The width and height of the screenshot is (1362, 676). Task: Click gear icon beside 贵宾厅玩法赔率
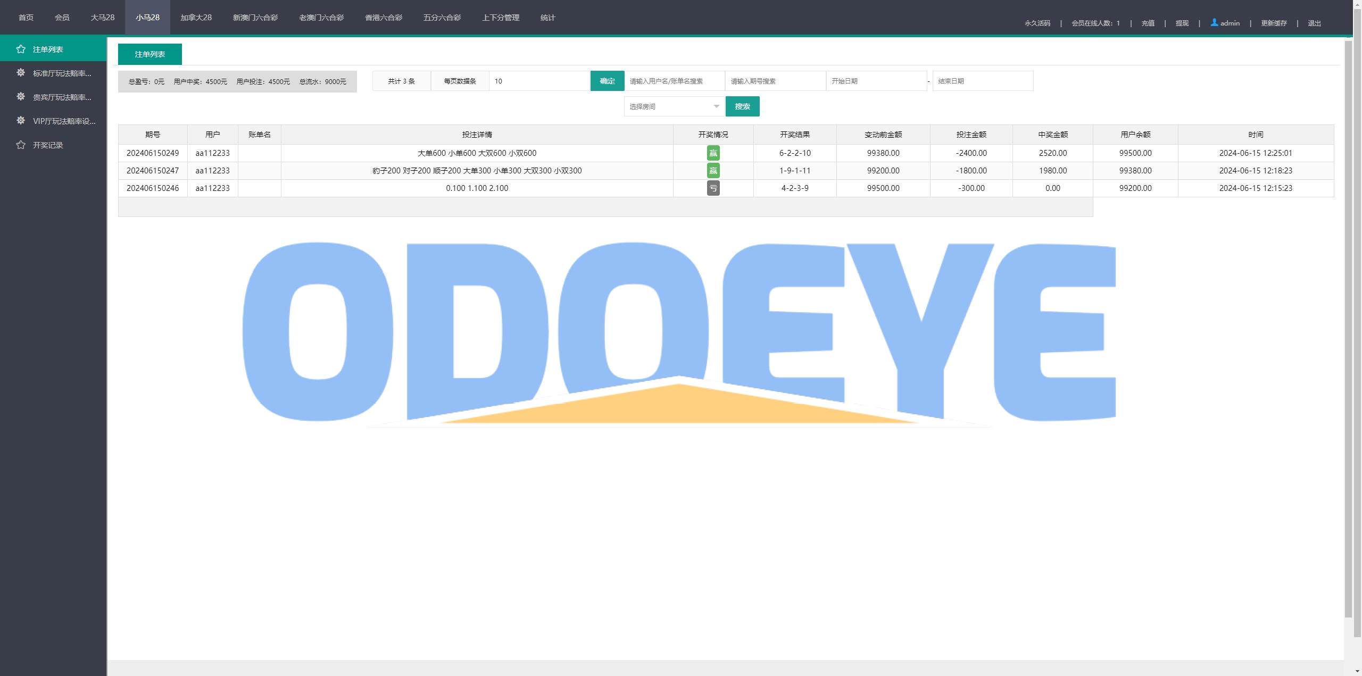[21, 96]
